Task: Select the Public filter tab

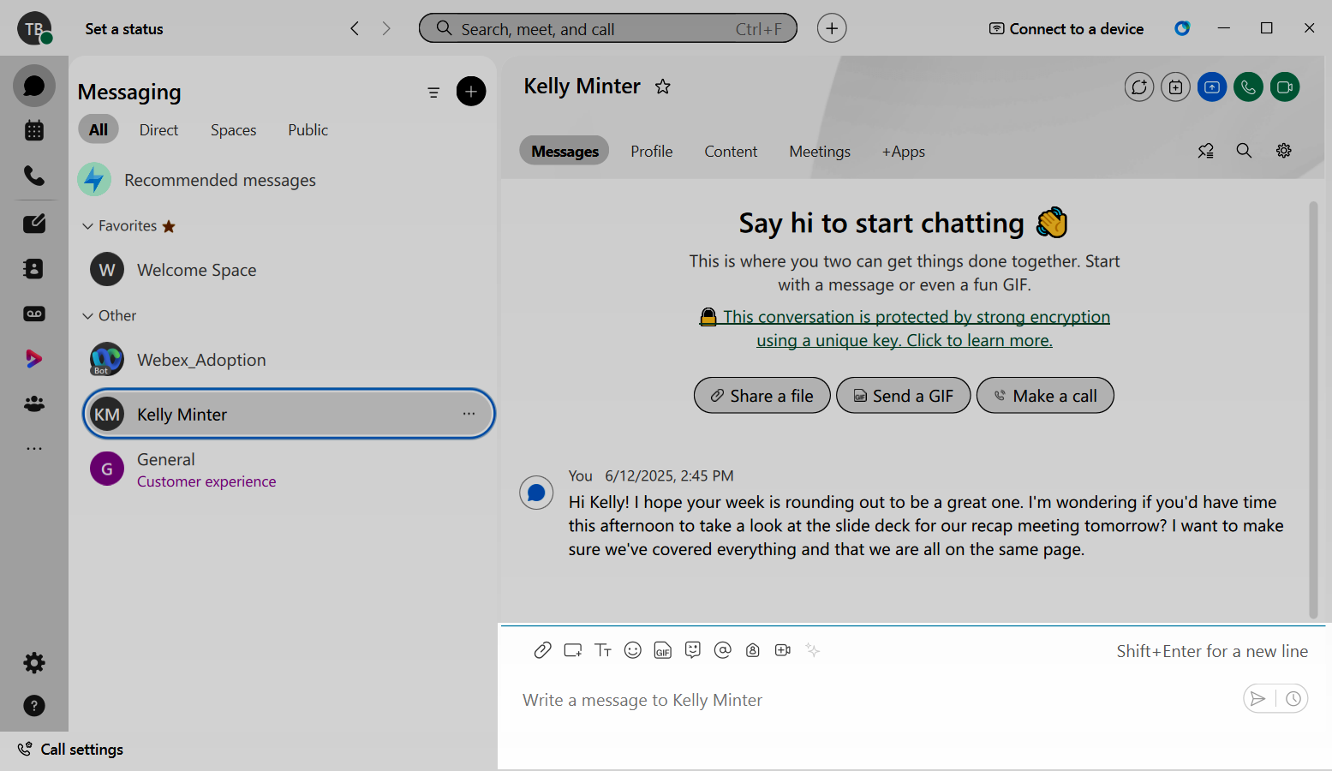Action: [308, 130]
